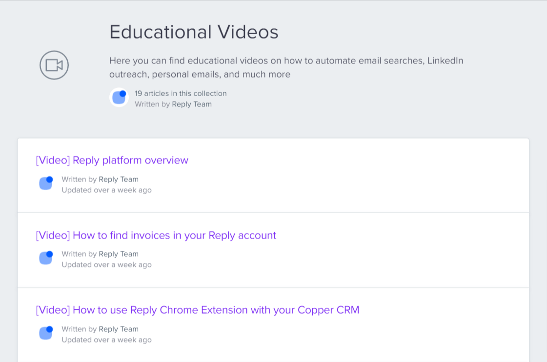Viewport: 547px width, 362px height.
Task: Click 'Updated over a week ago' under Copper CRM article
Action: [x=106, y=340]
